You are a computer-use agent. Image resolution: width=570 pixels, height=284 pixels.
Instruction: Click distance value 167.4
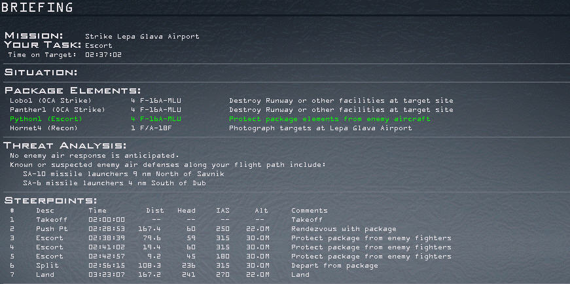point(149,229)
